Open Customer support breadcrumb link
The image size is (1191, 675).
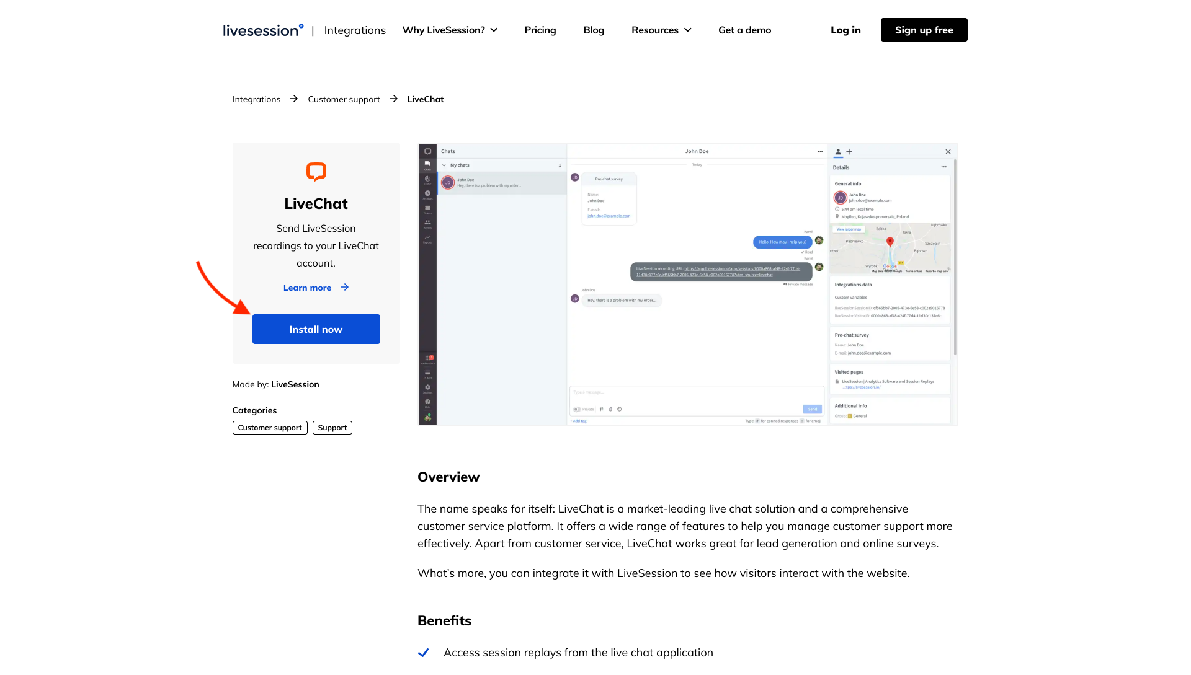344,99
